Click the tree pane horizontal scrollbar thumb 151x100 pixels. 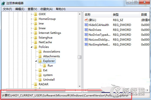tap(36, 90)
